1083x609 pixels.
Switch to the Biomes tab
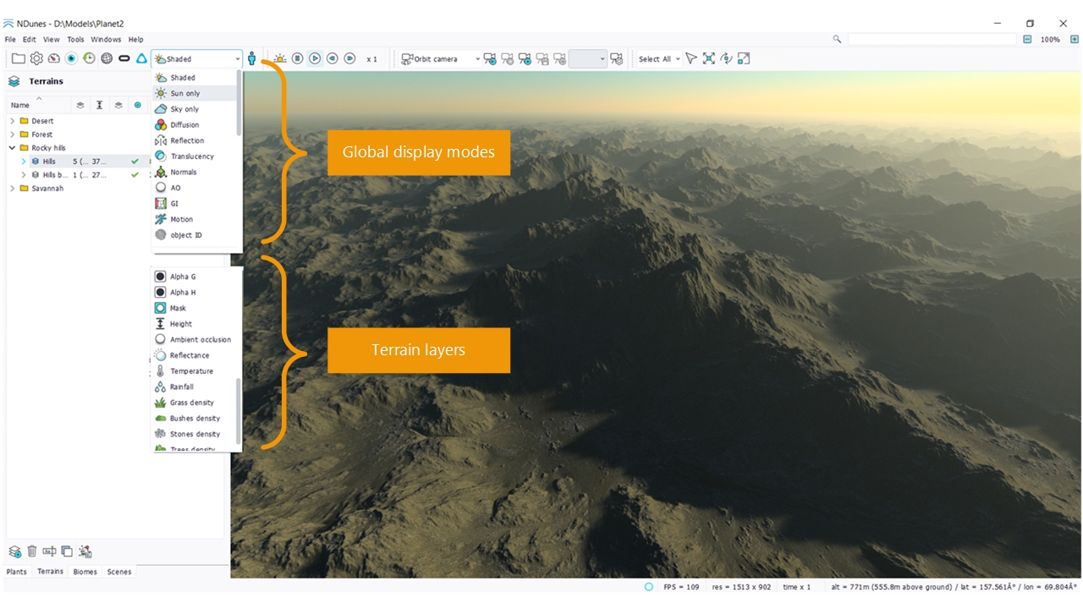85,572
